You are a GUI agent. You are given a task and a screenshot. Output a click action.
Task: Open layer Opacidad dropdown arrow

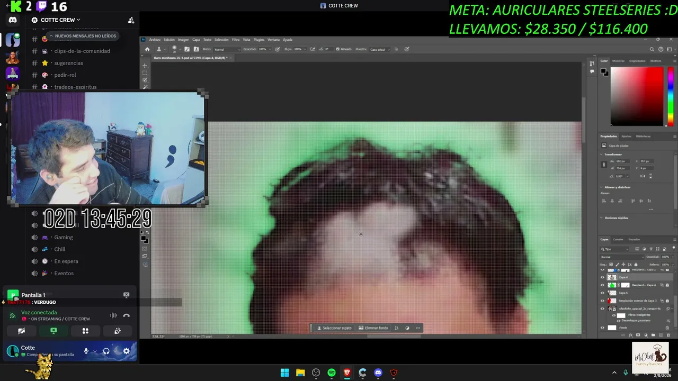673,257
